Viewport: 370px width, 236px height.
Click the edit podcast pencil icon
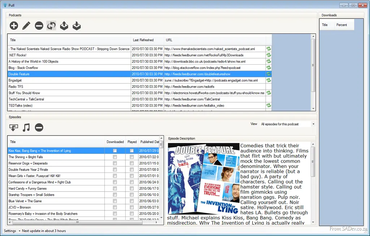pos(26,26)
